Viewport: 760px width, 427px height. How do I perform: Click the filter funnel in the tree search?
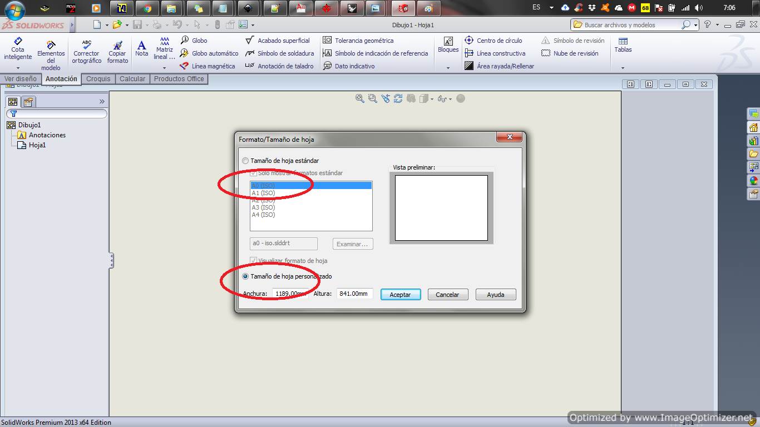pyautogui.click(x=13, y=113)
